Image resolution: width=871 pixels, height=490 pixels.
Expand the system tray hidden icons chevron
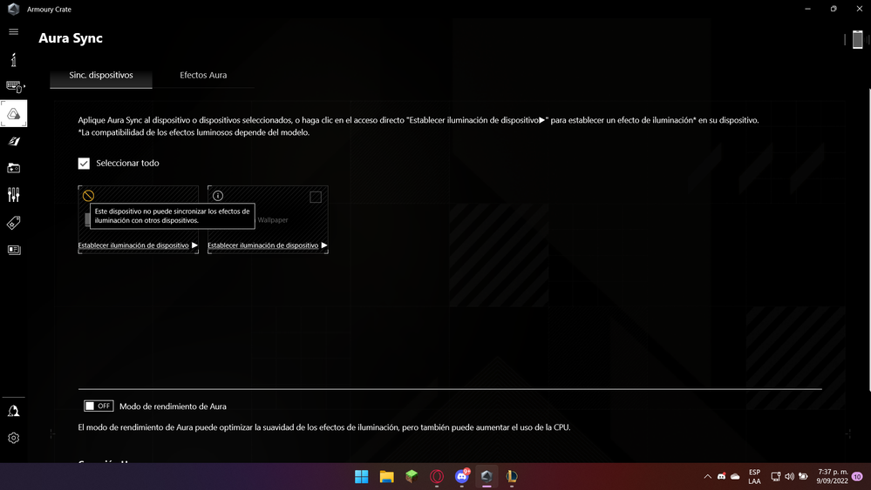click(x=707, y=477)
